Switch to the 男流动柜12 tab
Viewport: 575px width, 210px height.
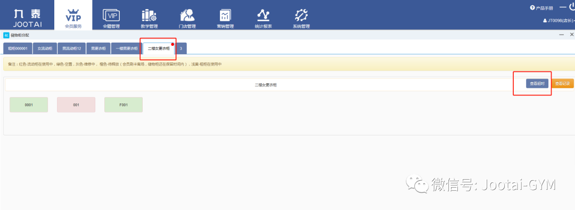tap(71, 49)
